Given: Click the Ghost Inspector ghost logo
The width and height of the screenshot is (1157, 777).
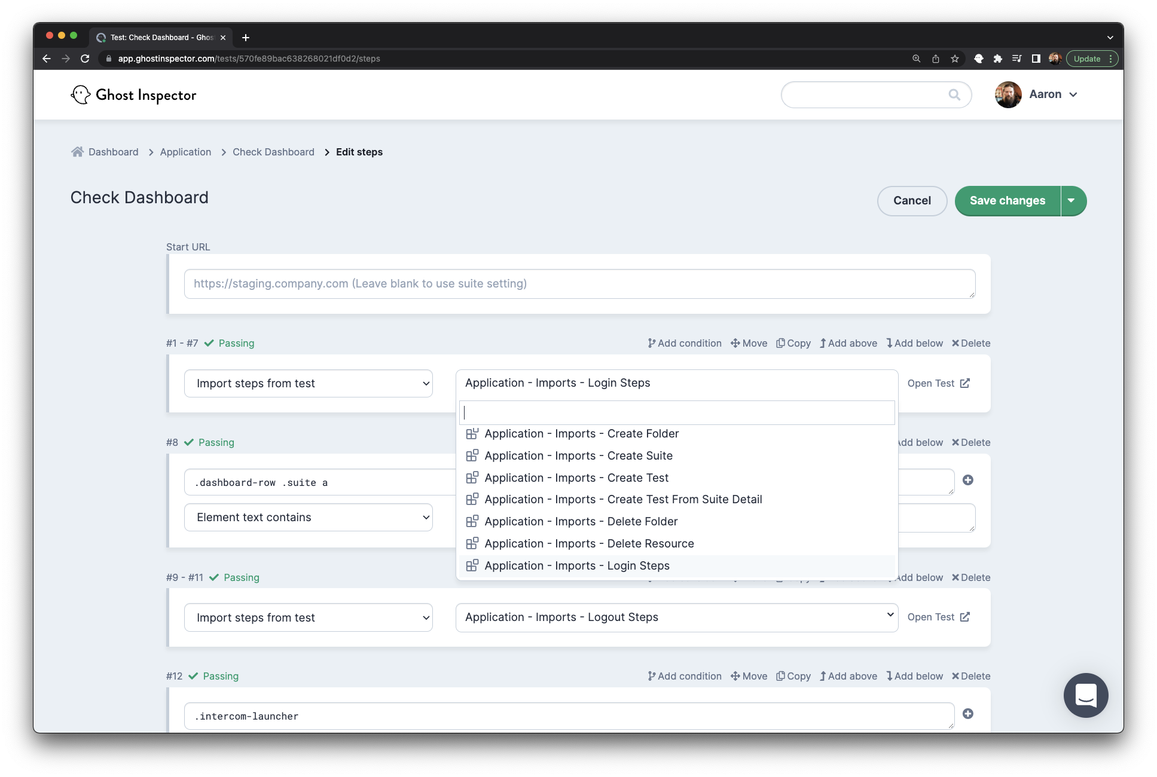Looking at the screenshot, I should click(80, 94).
